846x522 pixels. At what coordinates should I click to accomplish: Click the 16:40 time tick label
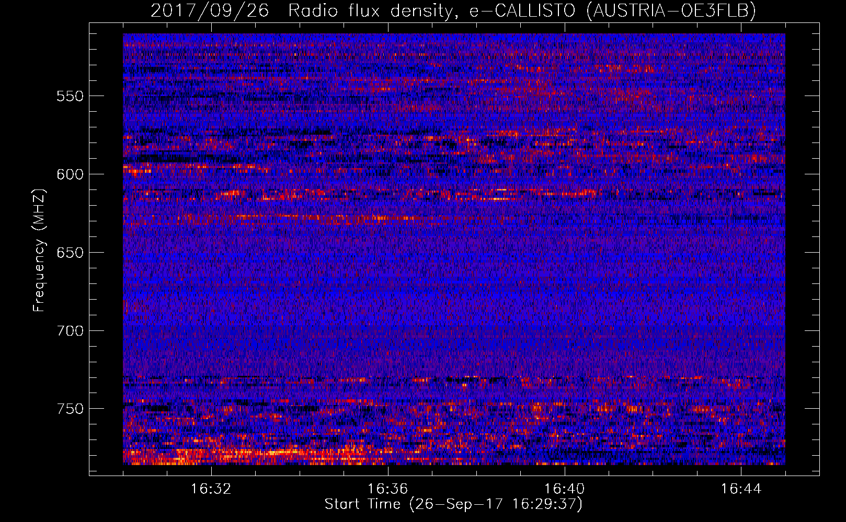click(x=565, y=489)
